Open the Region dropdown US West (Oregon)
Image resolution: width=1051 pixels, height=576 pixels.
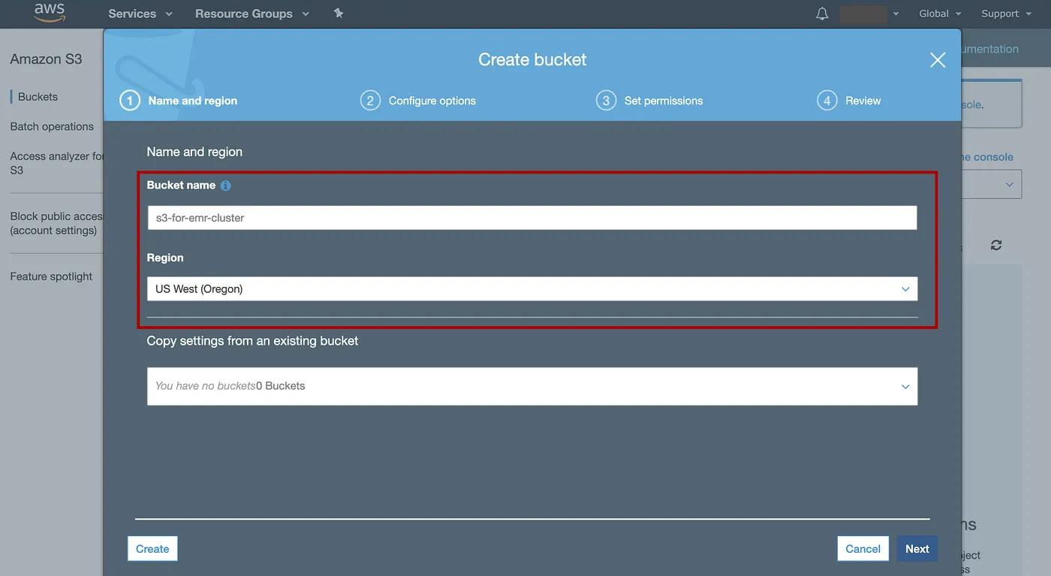(x=532, y=289)
